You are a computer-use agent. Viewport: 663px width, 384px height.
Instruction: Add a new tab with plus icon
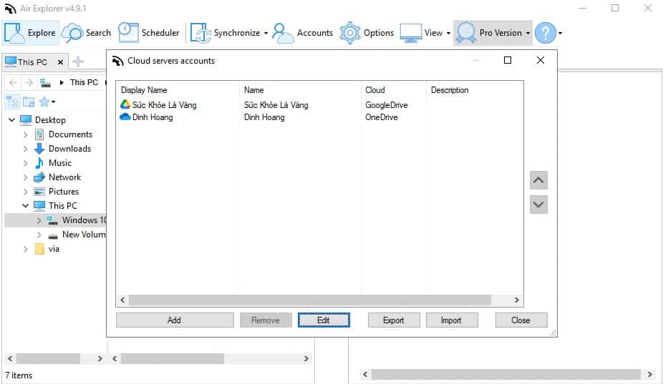click(x=78, y=61)
